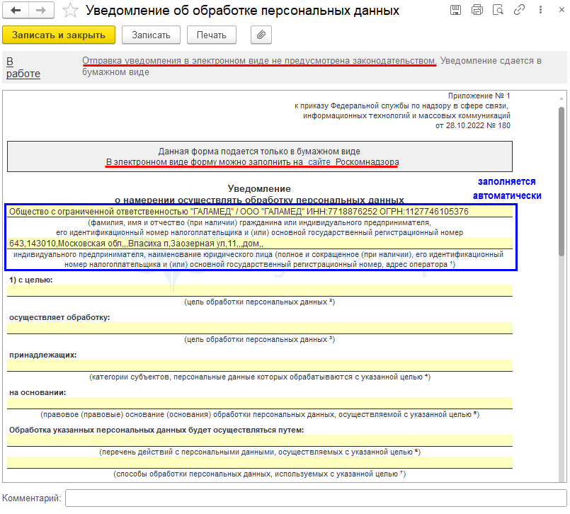Click the '1) с целью' input field

point(260,291)
